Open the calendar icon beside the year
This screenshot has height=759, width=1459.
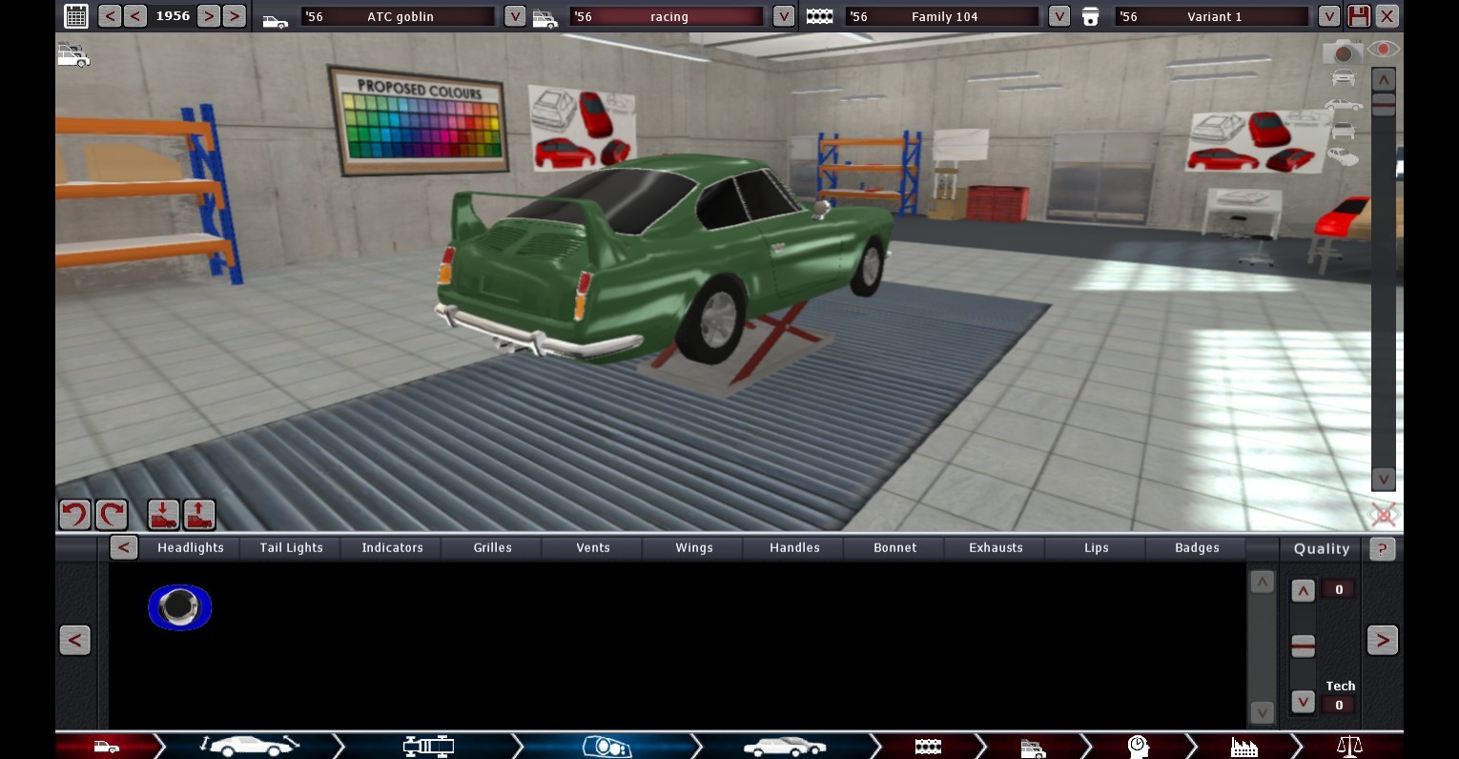75,16
